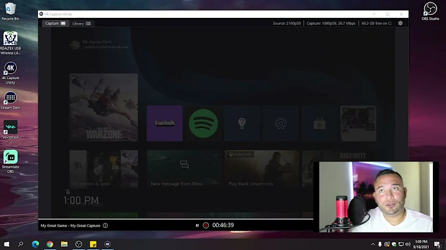Click Capture 1080p59, 26.7 Mbps status

(331, 24)
